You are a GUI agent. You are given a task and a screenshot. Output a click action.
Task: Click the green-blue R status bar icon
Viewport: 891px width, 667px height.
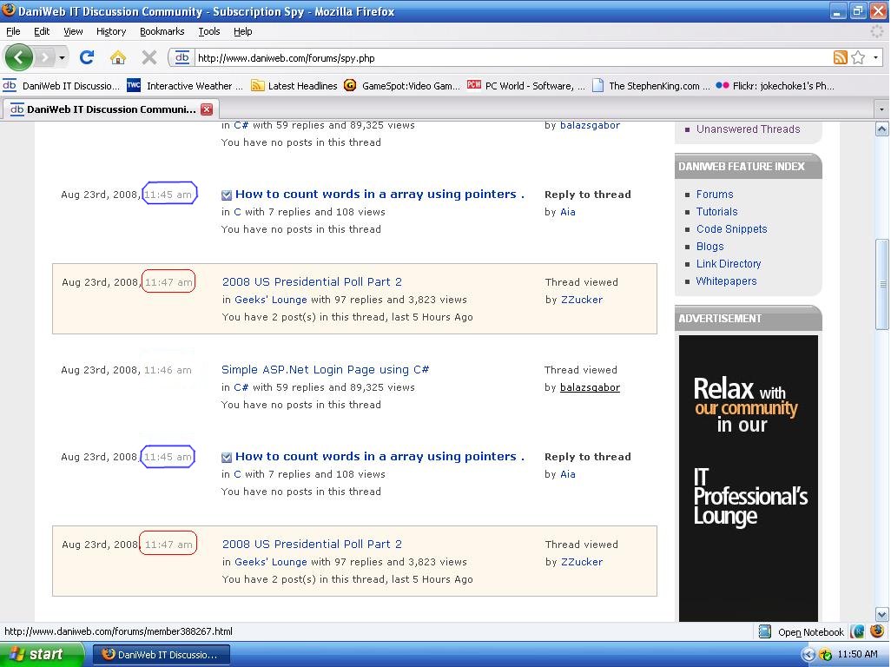(x=858, y=631)
